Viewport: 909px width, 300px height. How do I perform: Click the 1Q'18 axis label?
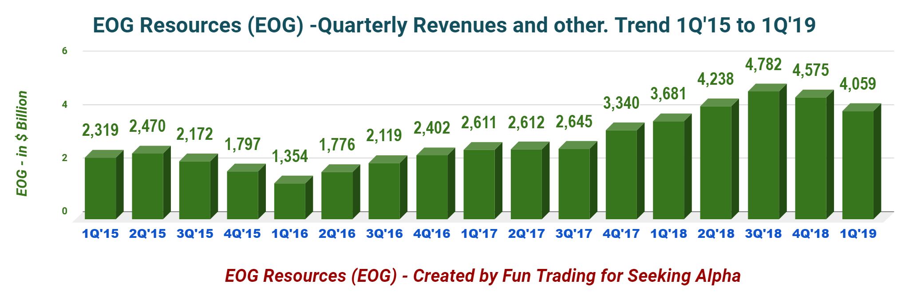[x=668, y=233]
